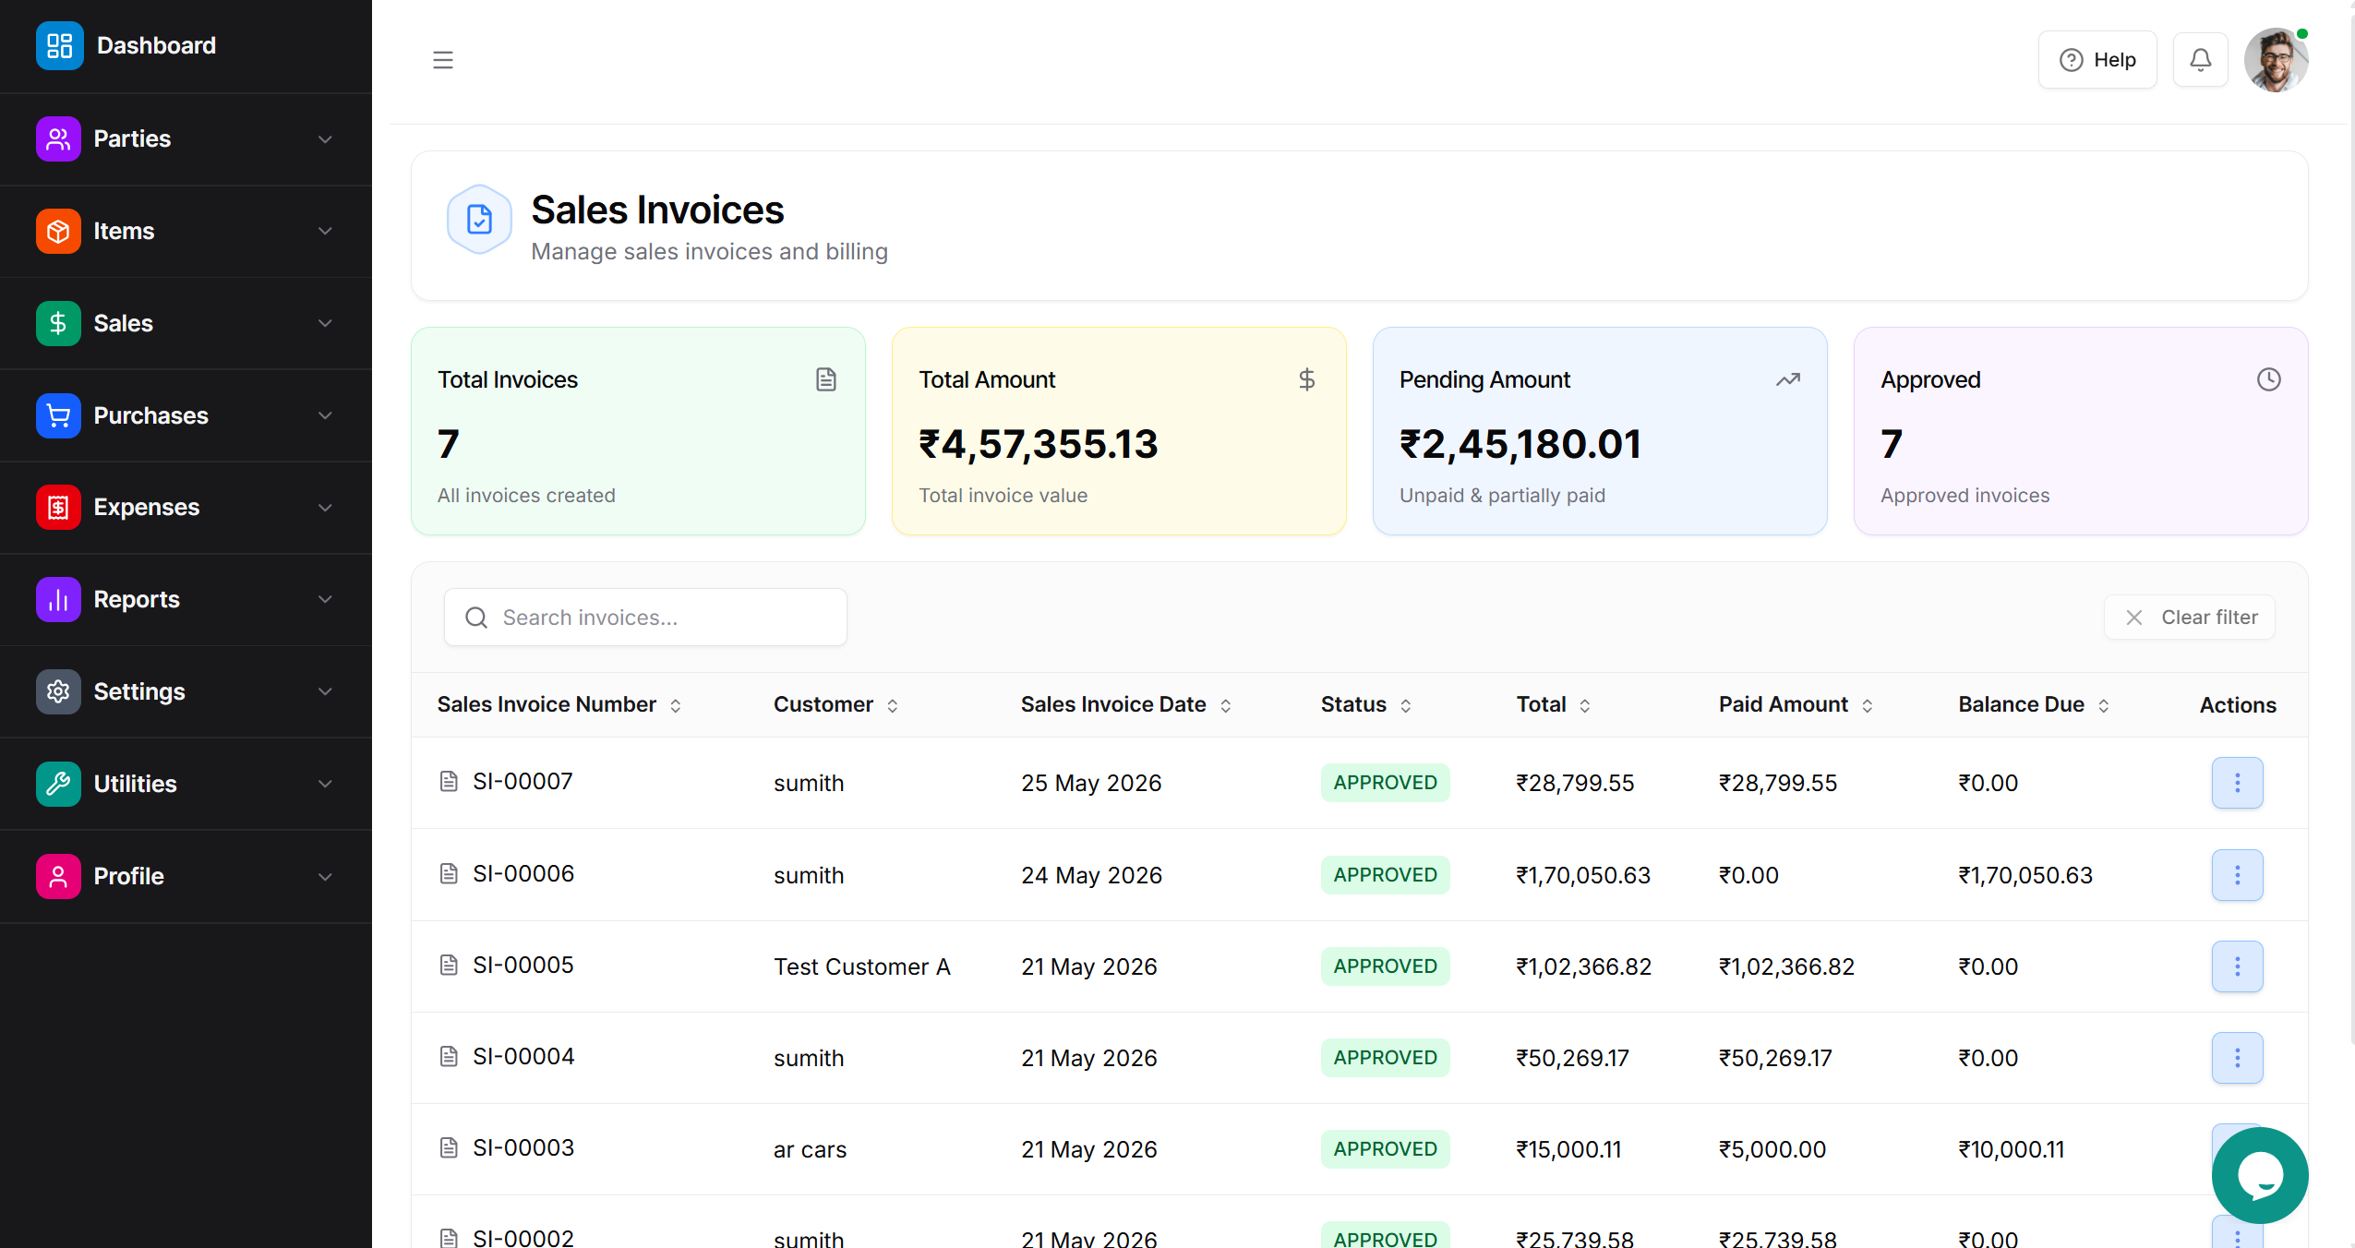The height and width of the screenshot is (1248, 2355).
Task: Expand the Expenses menu chevron
Action: (325, 507)
